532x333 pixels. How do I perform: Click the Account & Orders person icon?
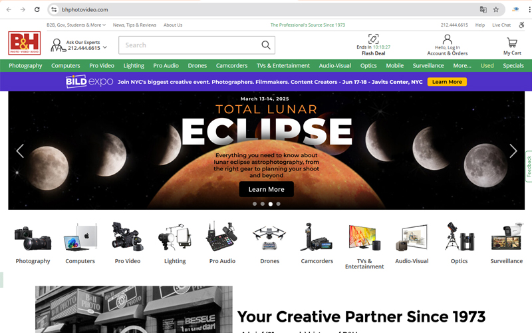coord(447,39)
